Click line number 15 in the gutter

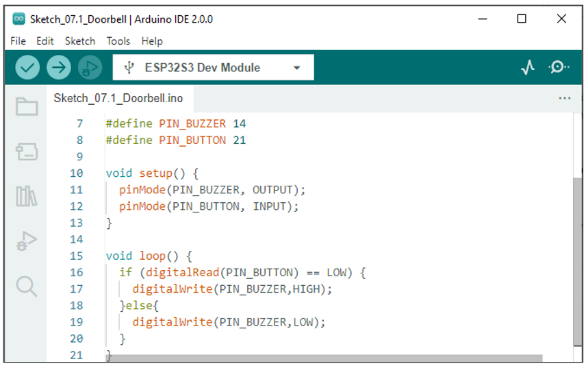(77, 256)
